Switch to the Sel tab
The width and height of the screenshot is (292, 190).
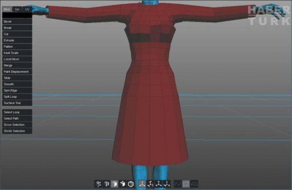[17, 9]
